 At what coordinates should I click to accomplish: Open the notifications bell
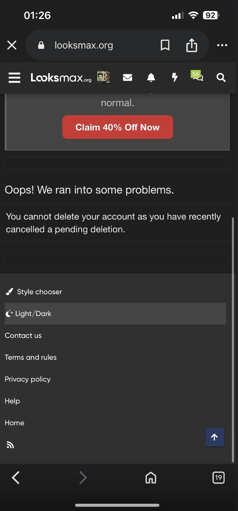click(151, 78)
